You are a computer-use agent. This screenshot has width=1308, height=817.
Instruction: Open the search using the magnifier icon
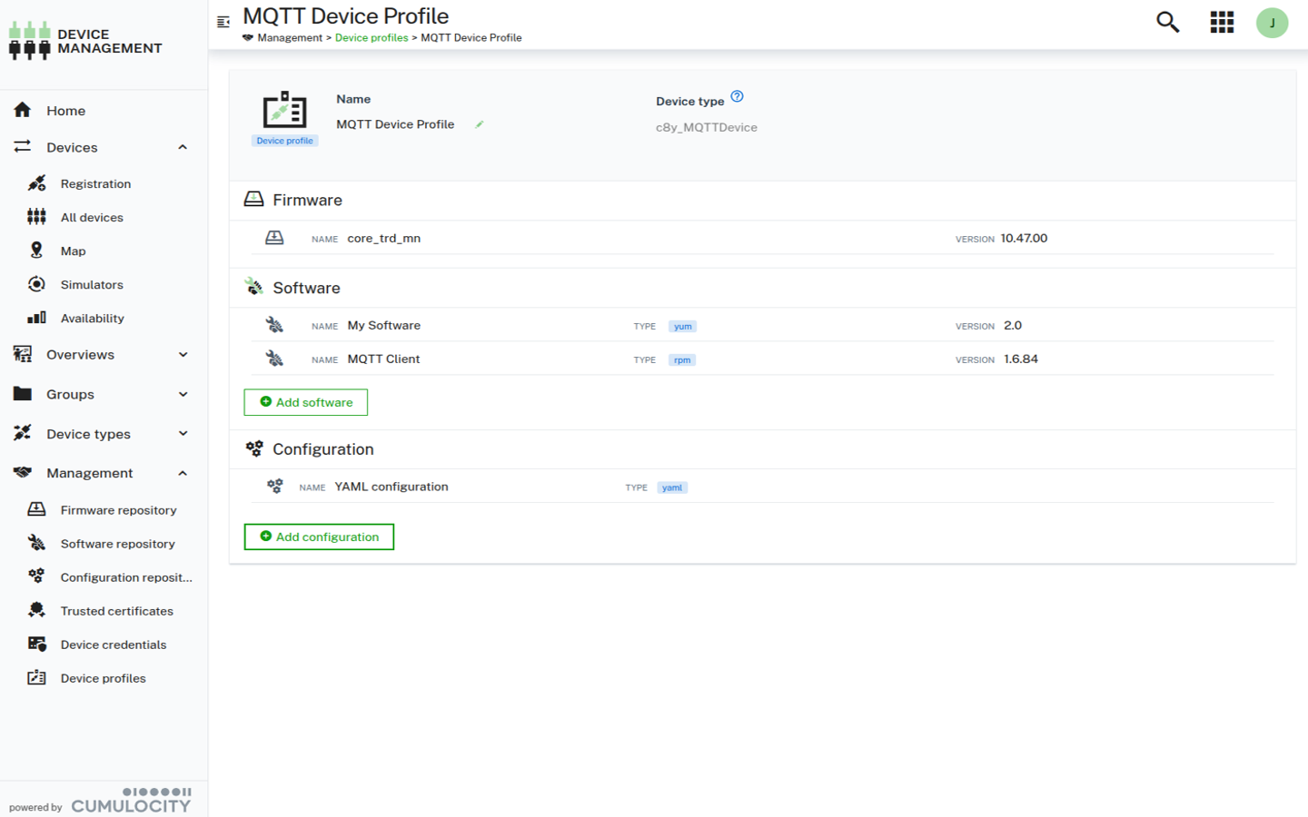[1166, 22]
